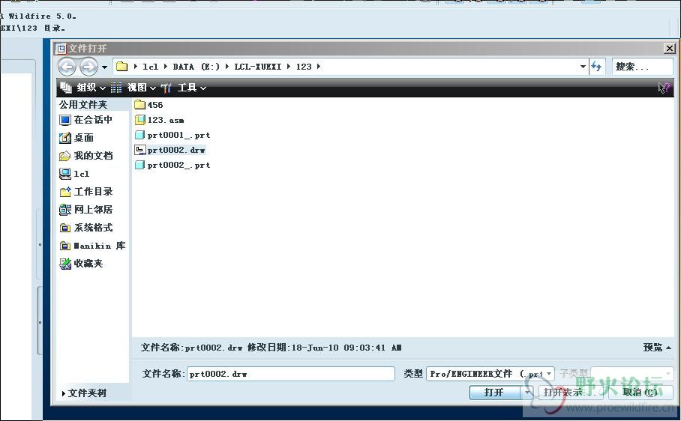Click the folder icon in address bar
The height and width of the screenshot is (421, 681).
(x=122, y=67)
